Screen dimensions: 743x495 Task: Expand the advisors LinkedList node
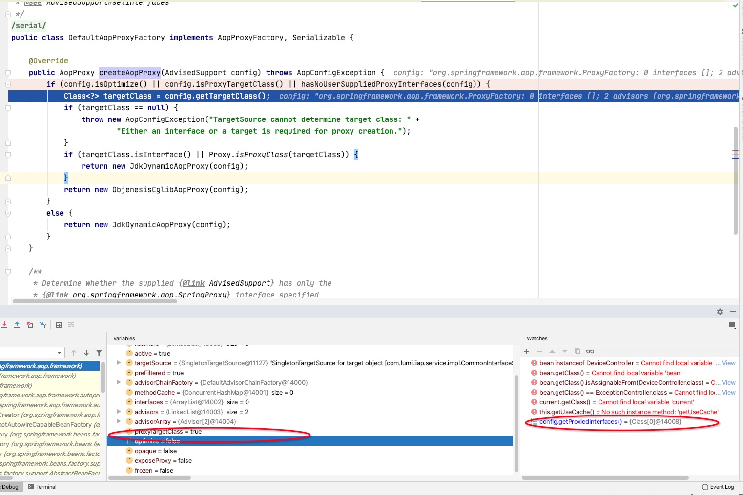point(119,412)
